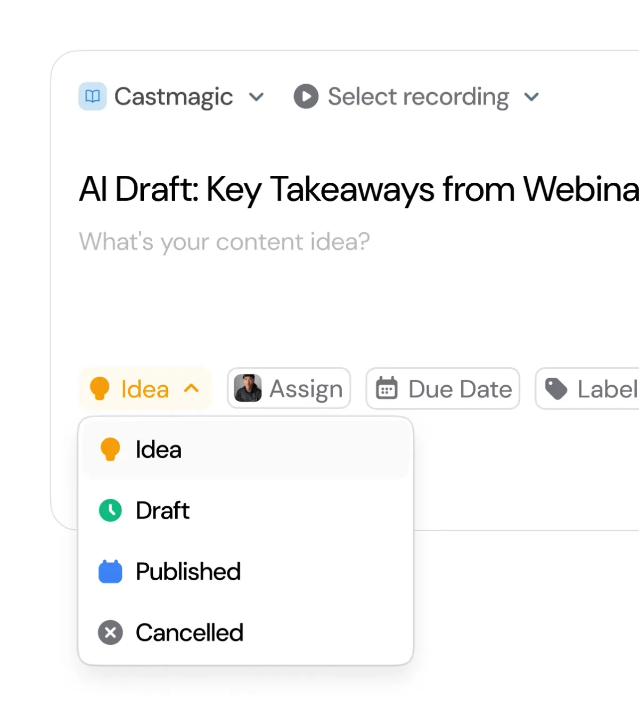The height and width of the screenshot is (714, 639).
Task: Select the Draft status option
Action: (x=162, y=510)
